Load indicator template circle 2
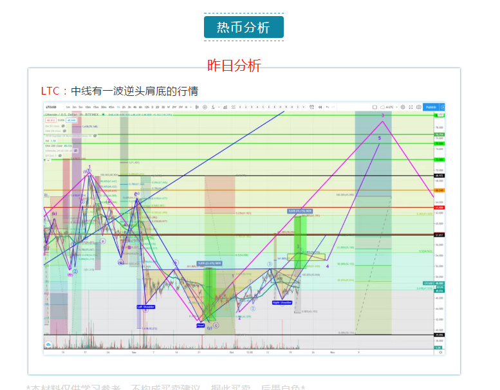 [x=246, y=107]
